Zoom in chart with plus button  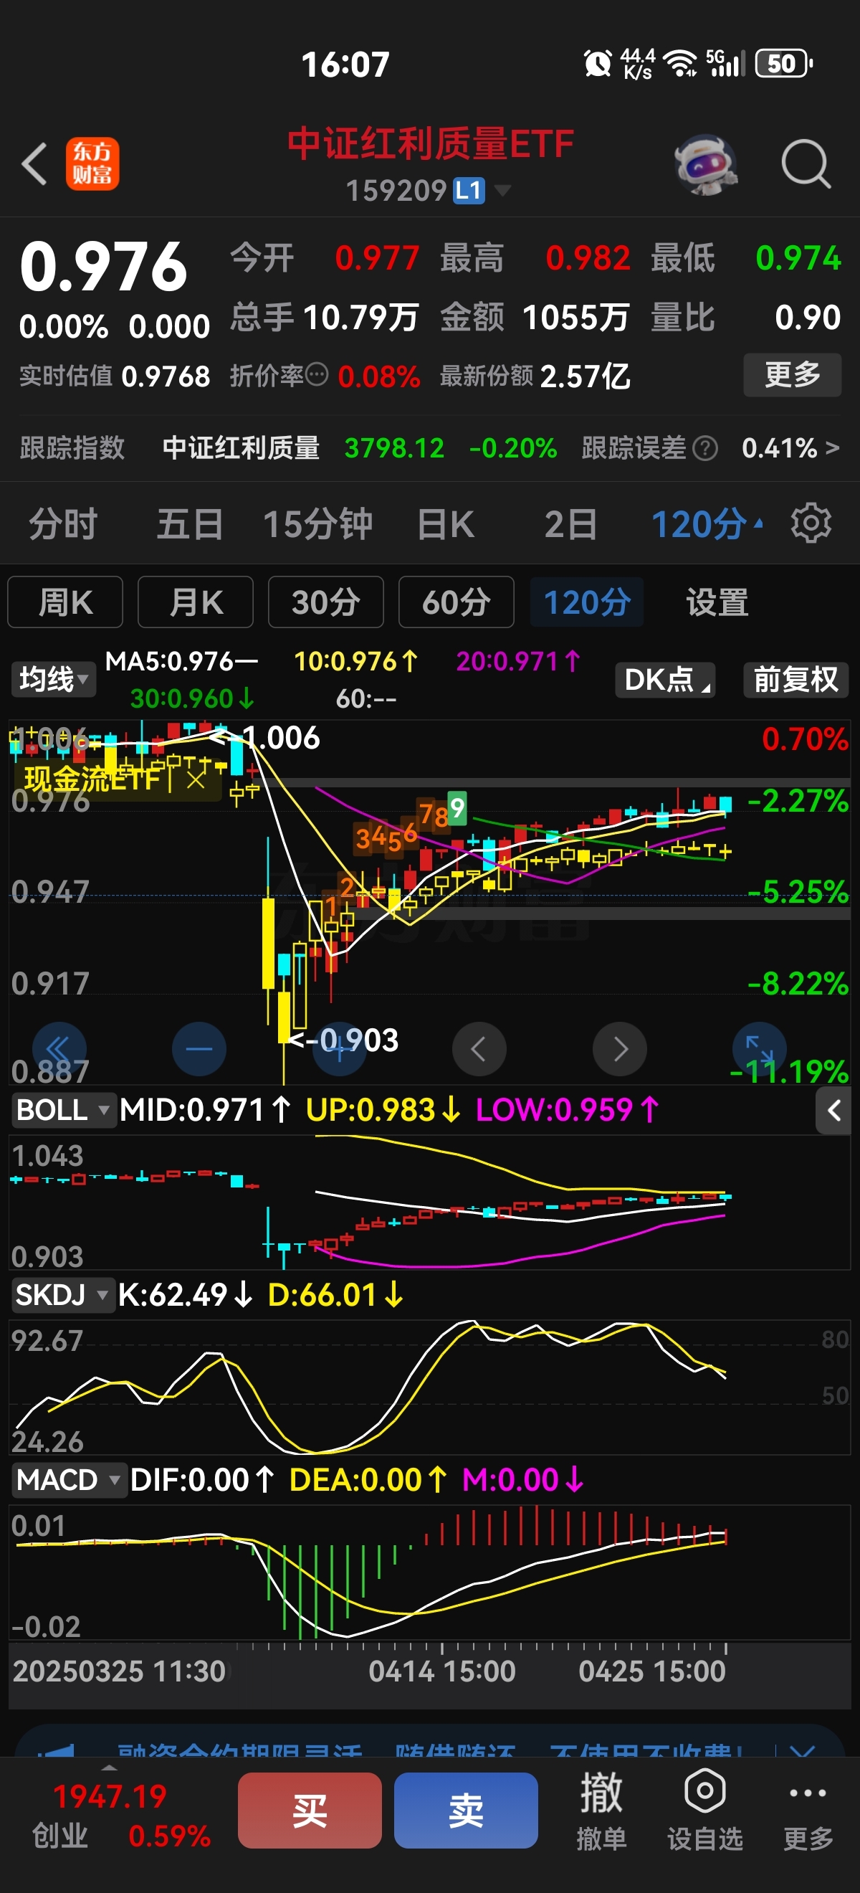(339, 1048)
